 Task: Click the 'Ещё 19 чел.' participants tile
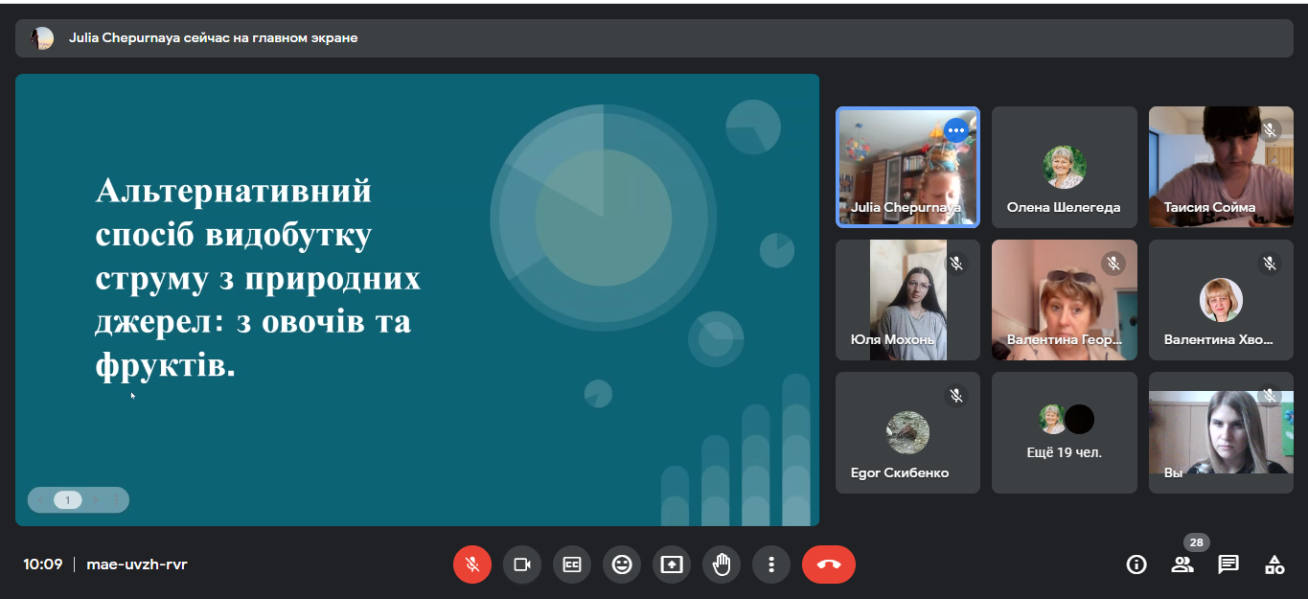(x=1064, y=433)
